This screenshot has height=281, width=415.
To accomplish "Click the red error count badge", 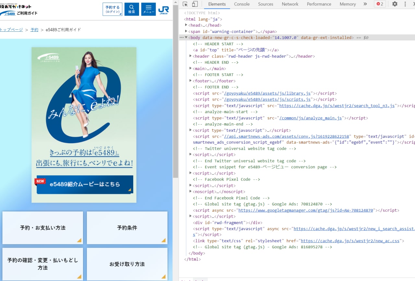I will tap(380, 4).
